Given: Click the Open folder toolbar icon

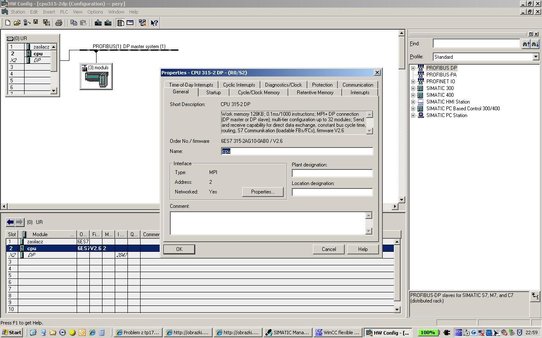Looking at the screenshot, I should [17, 23].
